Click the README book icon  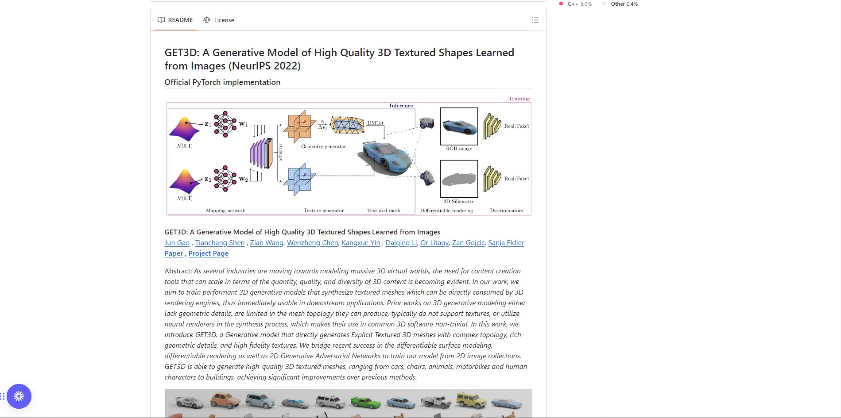pos(161,20)
